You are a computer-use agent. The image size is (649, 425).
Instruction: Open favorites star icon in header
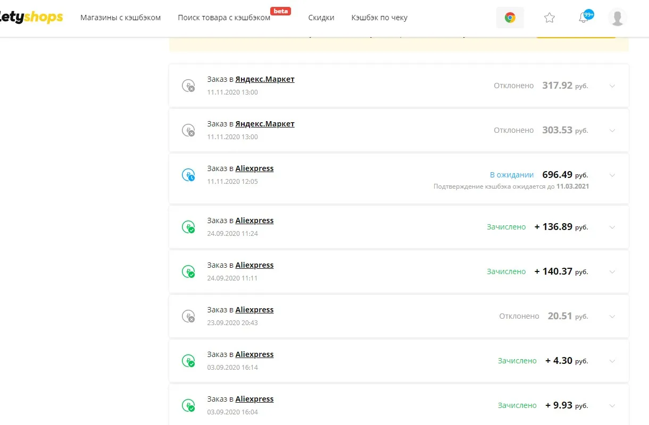[550, 18]
